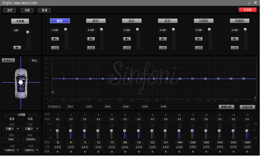Show CH6 spectrum guide line
Image resolution: width=260 pixels, height=156 pixels.
click(x=163, y=107)
